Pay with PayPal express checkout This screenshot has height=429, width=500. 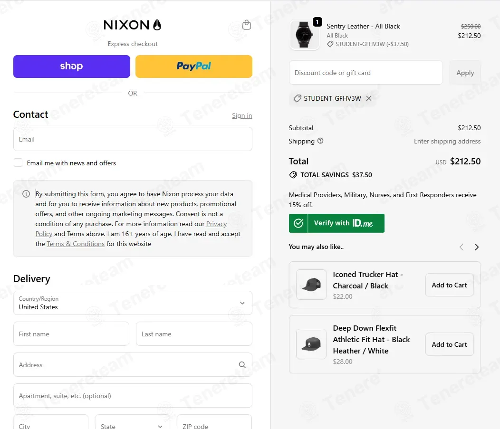194,67
